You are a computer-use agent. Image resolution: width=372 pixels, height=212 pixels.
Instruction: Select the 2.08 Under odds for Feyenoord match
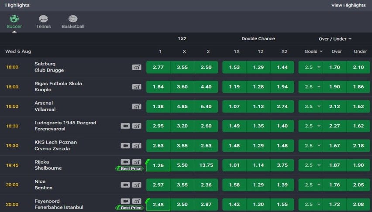point(358,204)
